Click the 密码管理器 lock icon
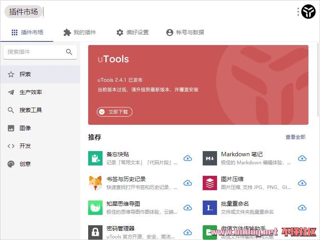The width and height of the screenshot is (320, 240). tap(95, 232)
